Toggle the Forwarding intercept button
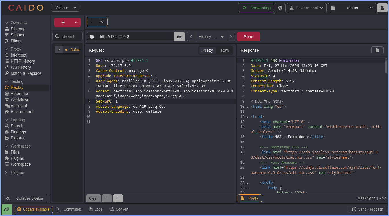389x216 pixels. (256, 8)
